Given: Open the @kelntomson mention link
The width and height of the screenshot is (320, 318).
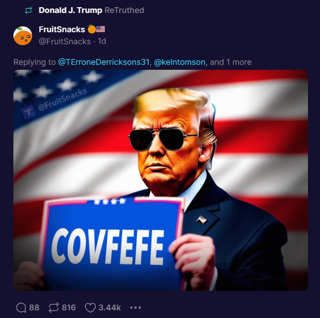Looking at the screenshot, I should 179,62.
